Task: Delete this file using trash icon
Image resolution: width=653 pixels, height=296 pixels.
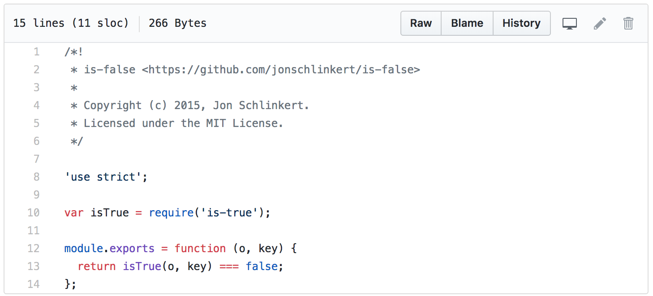Action: pos(628,23)
